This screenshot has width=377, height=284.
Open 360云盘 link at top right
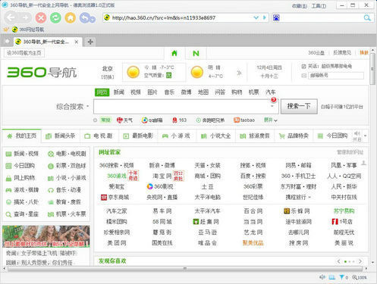point(316,53)
